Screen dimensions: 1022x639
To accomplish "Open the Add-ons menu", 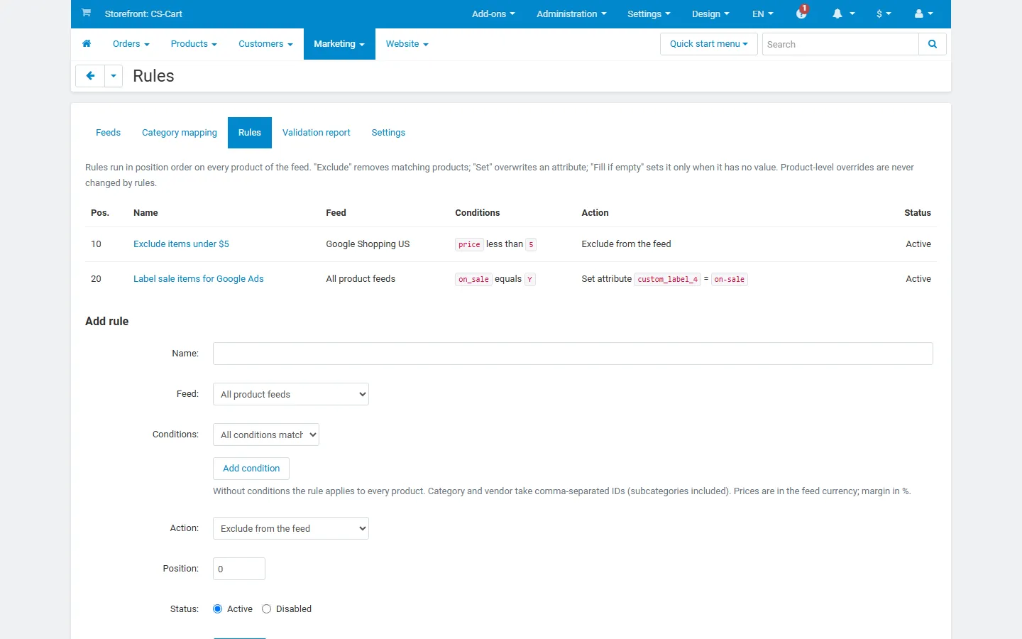I will pyautogui.click(x=493, y=13).
